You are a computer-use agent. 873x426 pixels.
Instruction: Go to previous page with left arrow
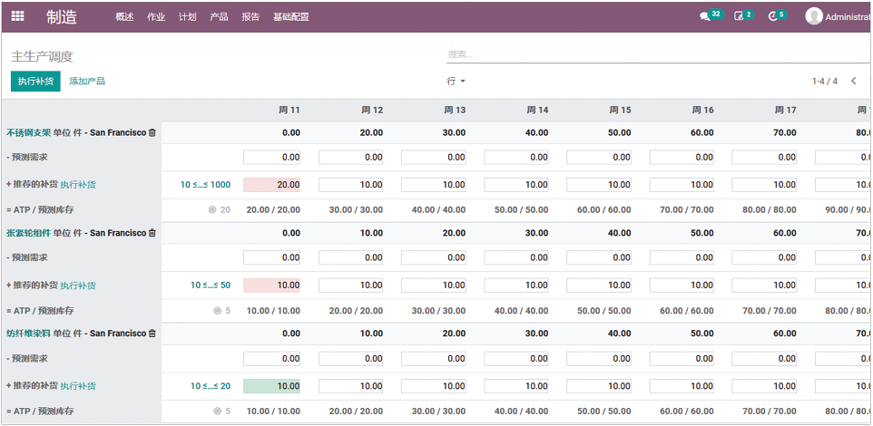[x=853, y=82]
